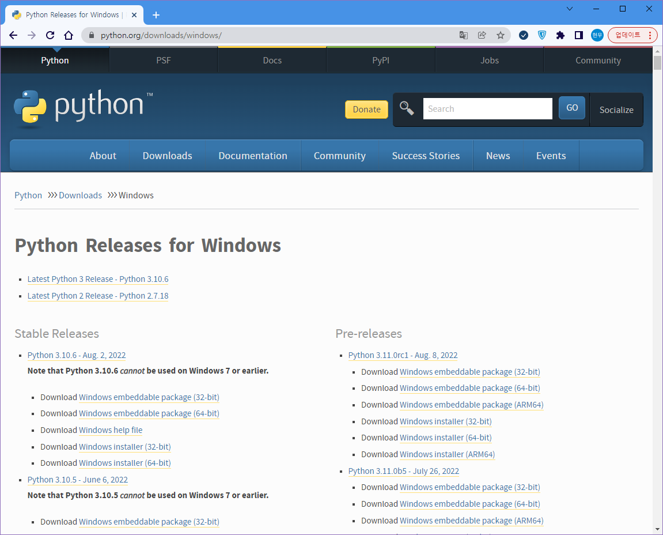This screenshot has width=663, height=535.
Task: Open the Downloads menu
Action: click(168, 156)
